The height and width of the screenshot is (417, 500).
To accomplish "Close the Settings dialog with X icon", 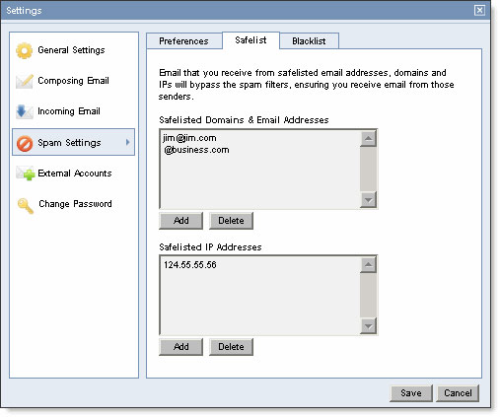I will (479, 10).
